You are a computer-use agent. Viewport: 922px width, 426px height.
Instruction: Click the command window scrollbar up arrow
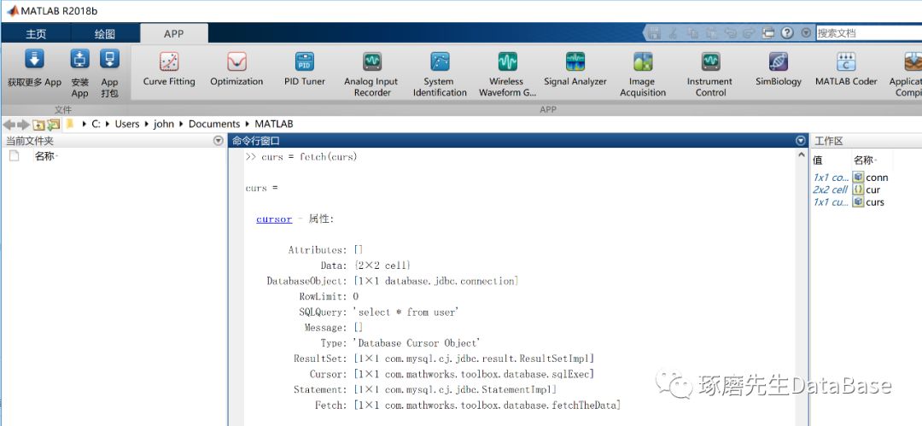(801, 155)
